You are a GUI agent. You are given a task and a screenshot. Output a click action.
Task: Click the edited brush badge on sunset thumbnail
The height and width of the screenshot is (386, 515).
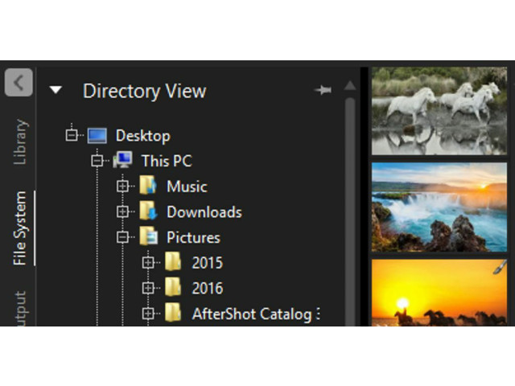point(500,267)
